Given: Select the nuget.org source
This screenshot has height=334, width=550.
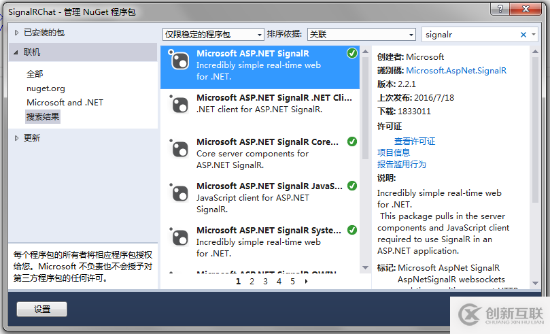Looking at the screenshot, I should coord(46,88).
